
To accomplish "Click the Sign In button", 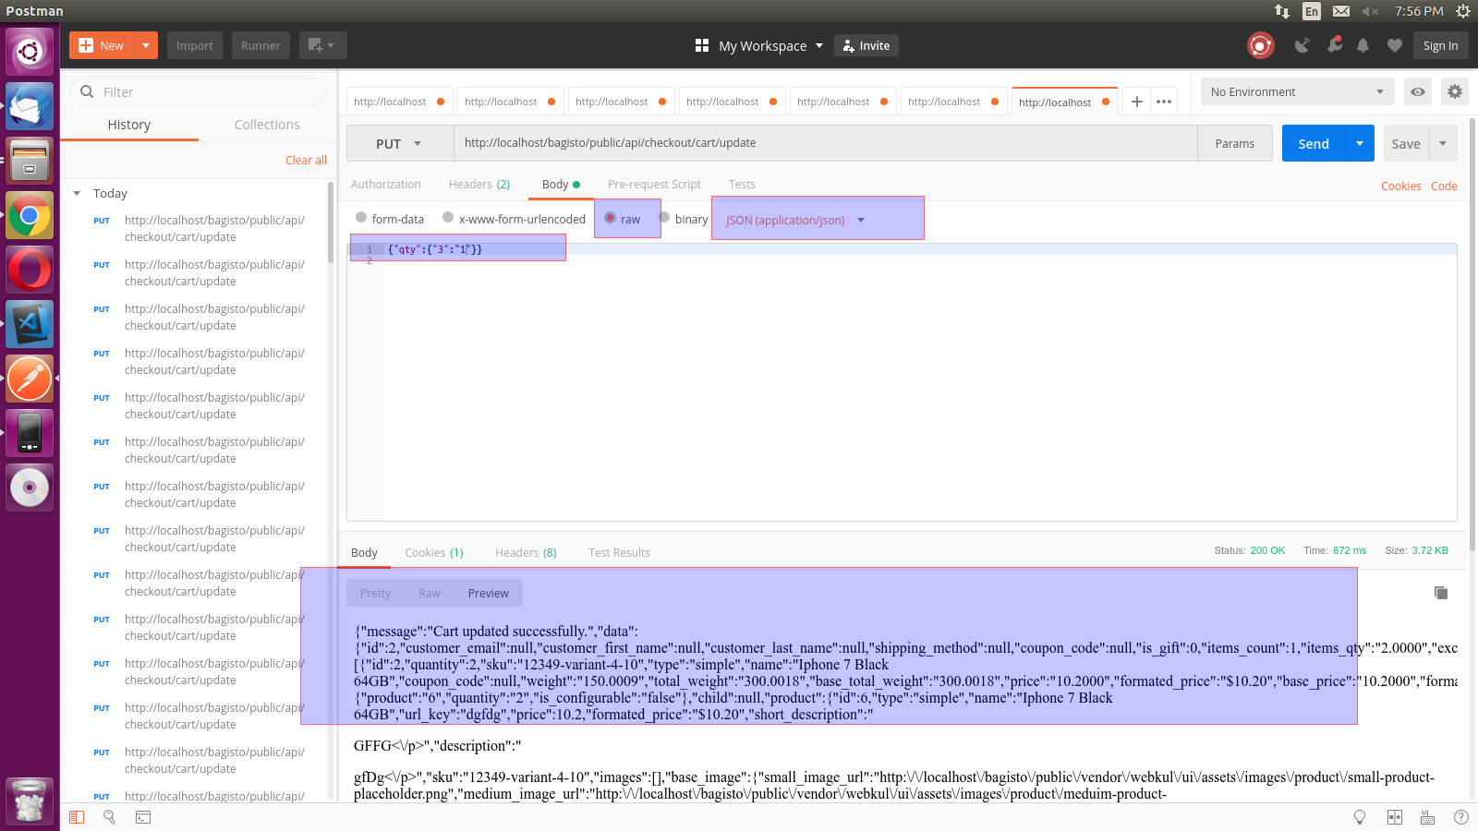I will coord(1440,45).
